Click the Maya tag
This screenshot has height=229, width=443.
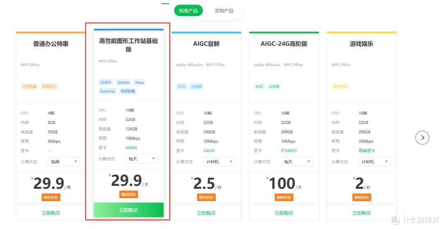[139, 82]
